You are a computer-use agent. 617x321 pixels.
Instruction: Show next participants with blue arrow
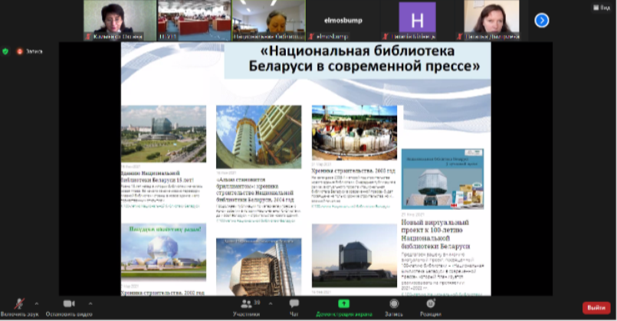(541, 21)
